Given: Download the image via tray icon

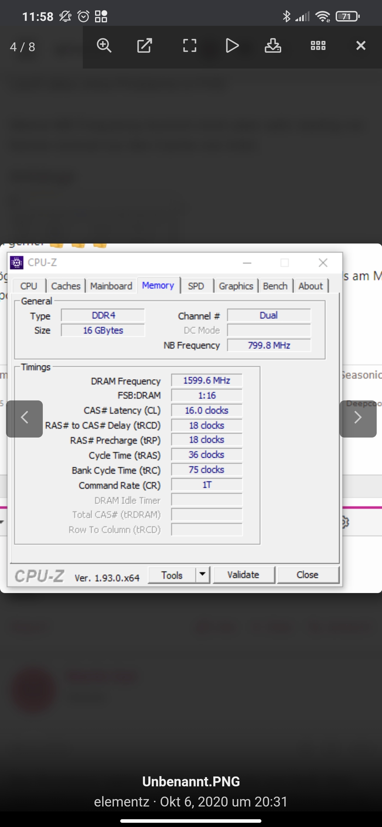Looking at the screenshot, I should coord(273,46).
